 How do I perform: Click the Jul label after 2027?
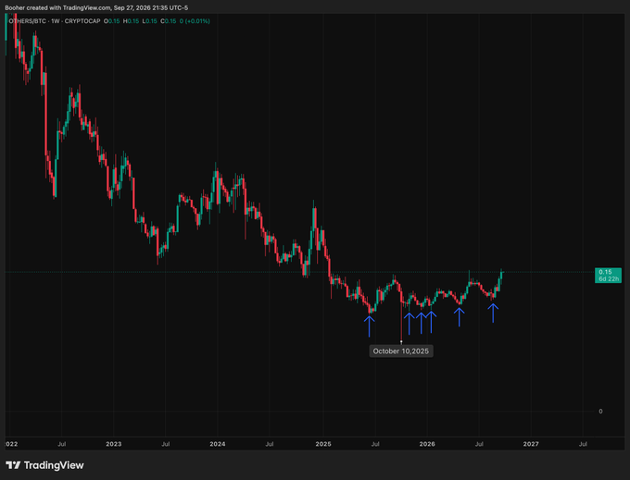583,444
